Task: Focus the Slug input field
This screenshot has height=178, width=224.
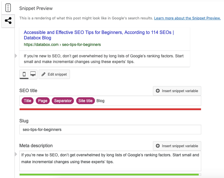Action: pyautogui.click(x=110, y=130)
